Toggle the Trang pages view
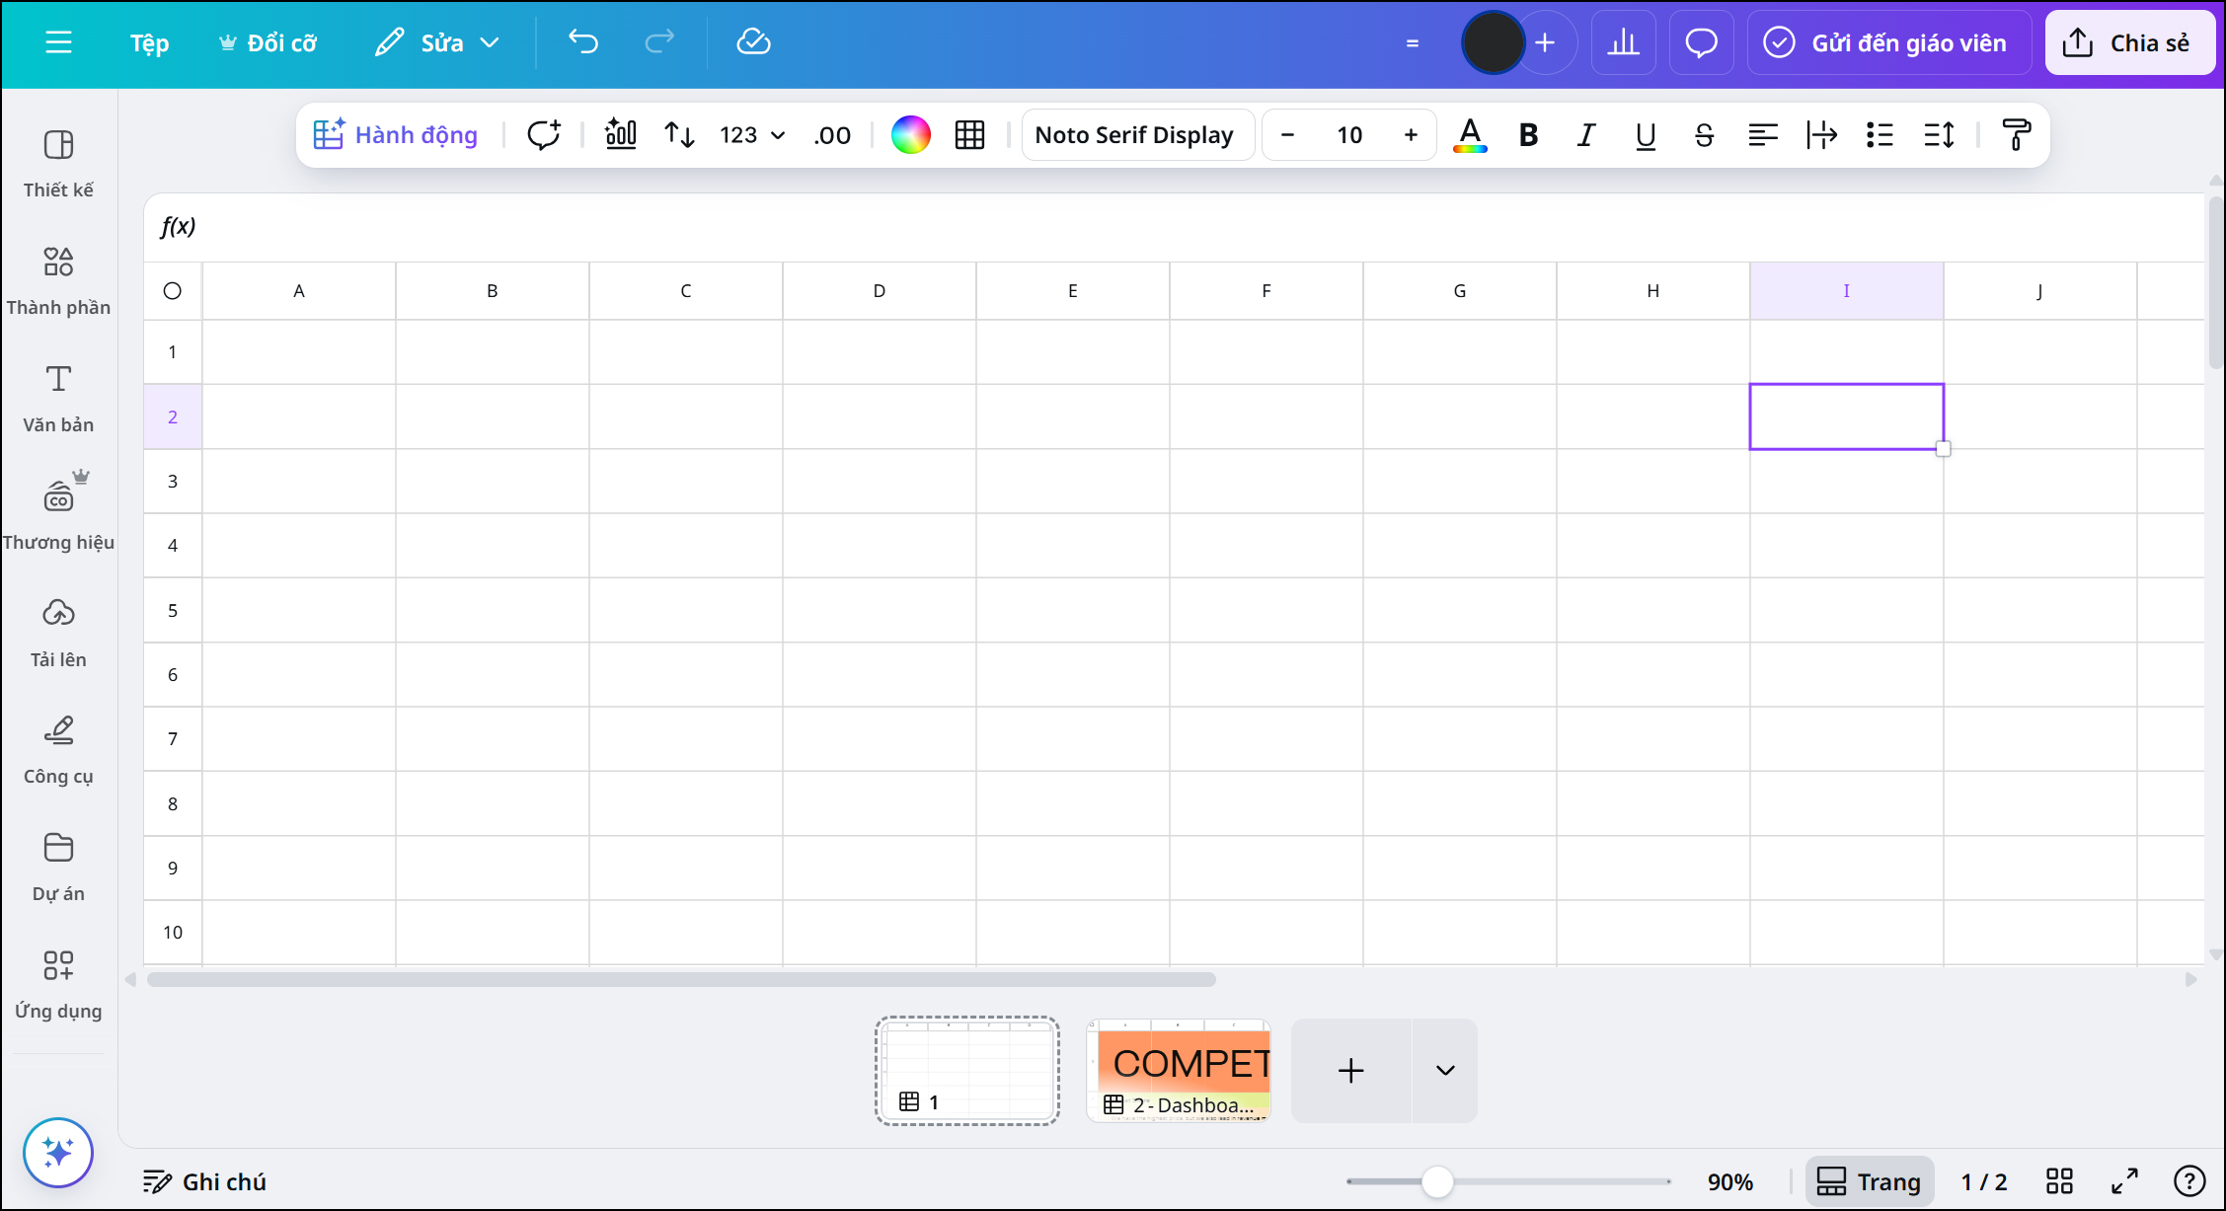The image size is (2226, 1211). point(1870,1181)
